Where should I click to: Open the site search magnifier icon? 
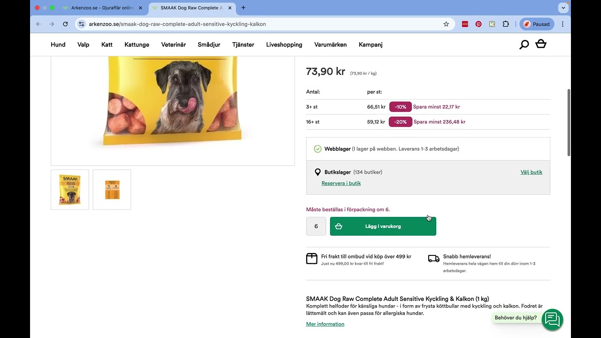point(524,45)
